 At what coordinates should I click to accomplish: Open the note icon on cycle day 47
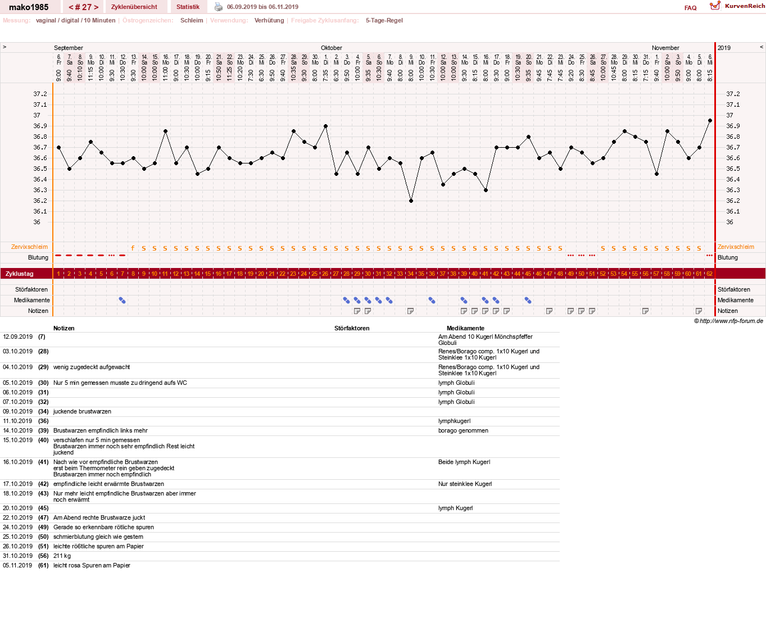coord(549,311)
